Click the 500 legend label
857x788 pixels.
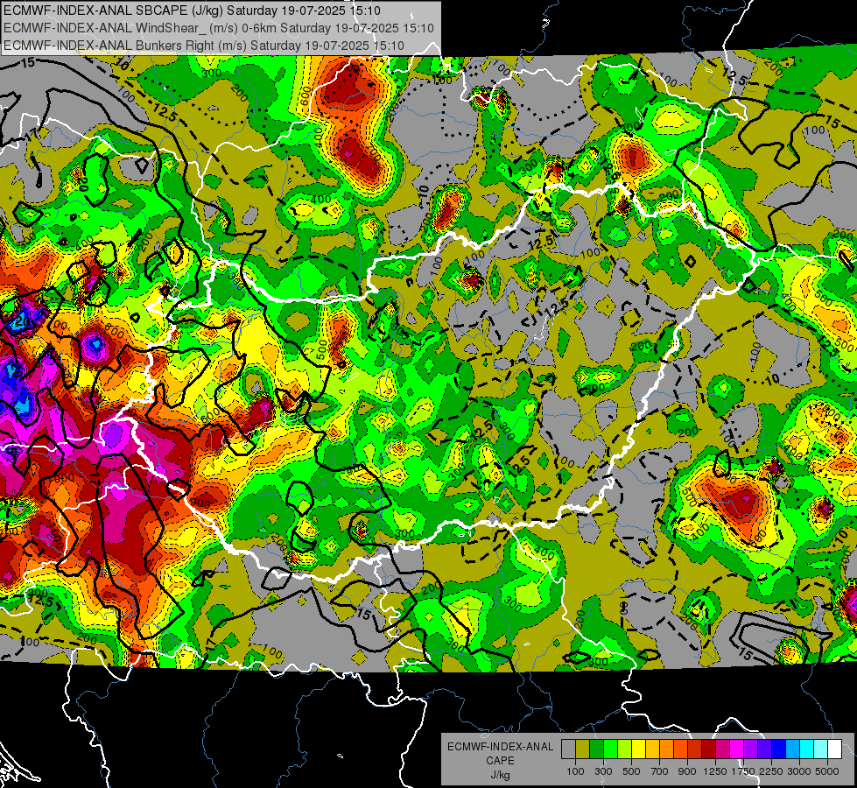pyautogui.click(x=631, y=771)
